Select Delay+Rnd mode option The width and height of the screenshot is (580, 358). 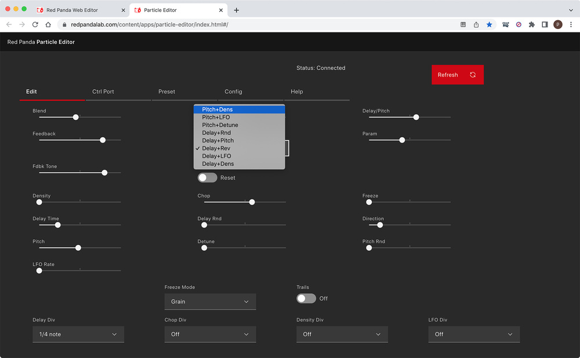pyautogui.click(x=240, y=133)
